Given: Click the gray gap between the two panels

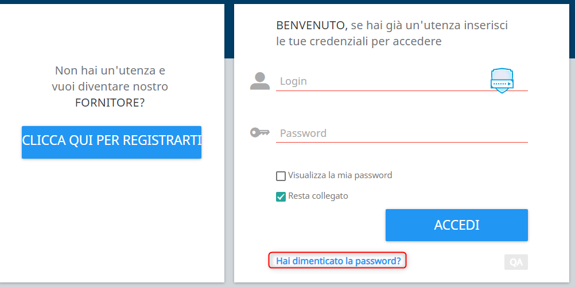Looking at the screenshot, I should pos(229,172).
